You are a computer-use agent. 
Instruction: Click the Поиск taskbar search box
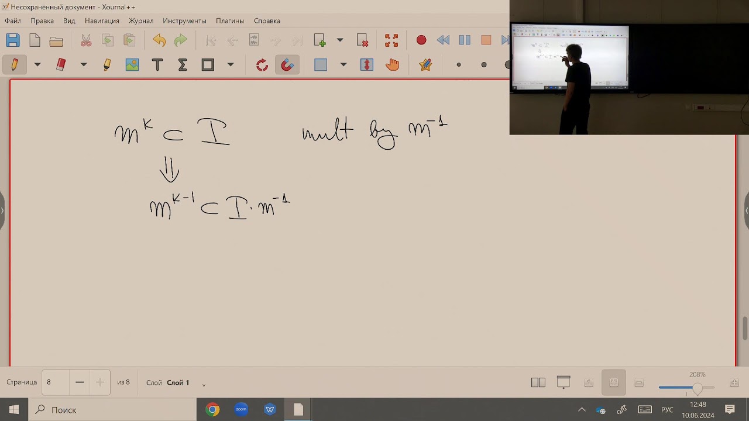point(112,410)
